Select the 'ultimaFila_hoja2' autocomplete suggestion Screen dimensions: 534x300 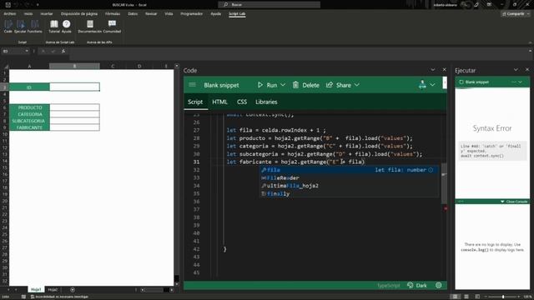(350, 186)
